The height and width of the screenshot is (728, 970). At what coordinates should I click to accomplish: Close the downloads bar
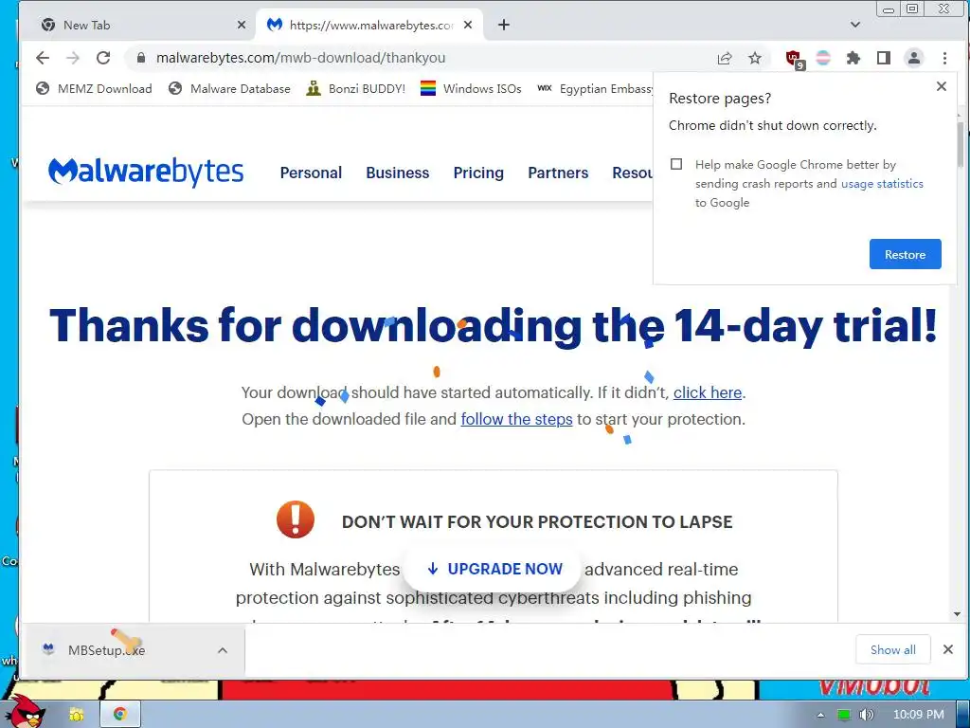pos(947,649)
